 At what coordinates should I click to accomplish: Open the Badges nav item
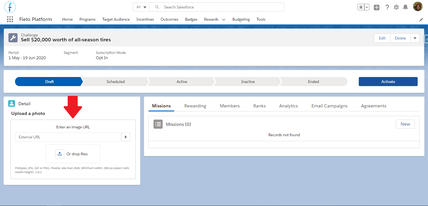(191, 19)
